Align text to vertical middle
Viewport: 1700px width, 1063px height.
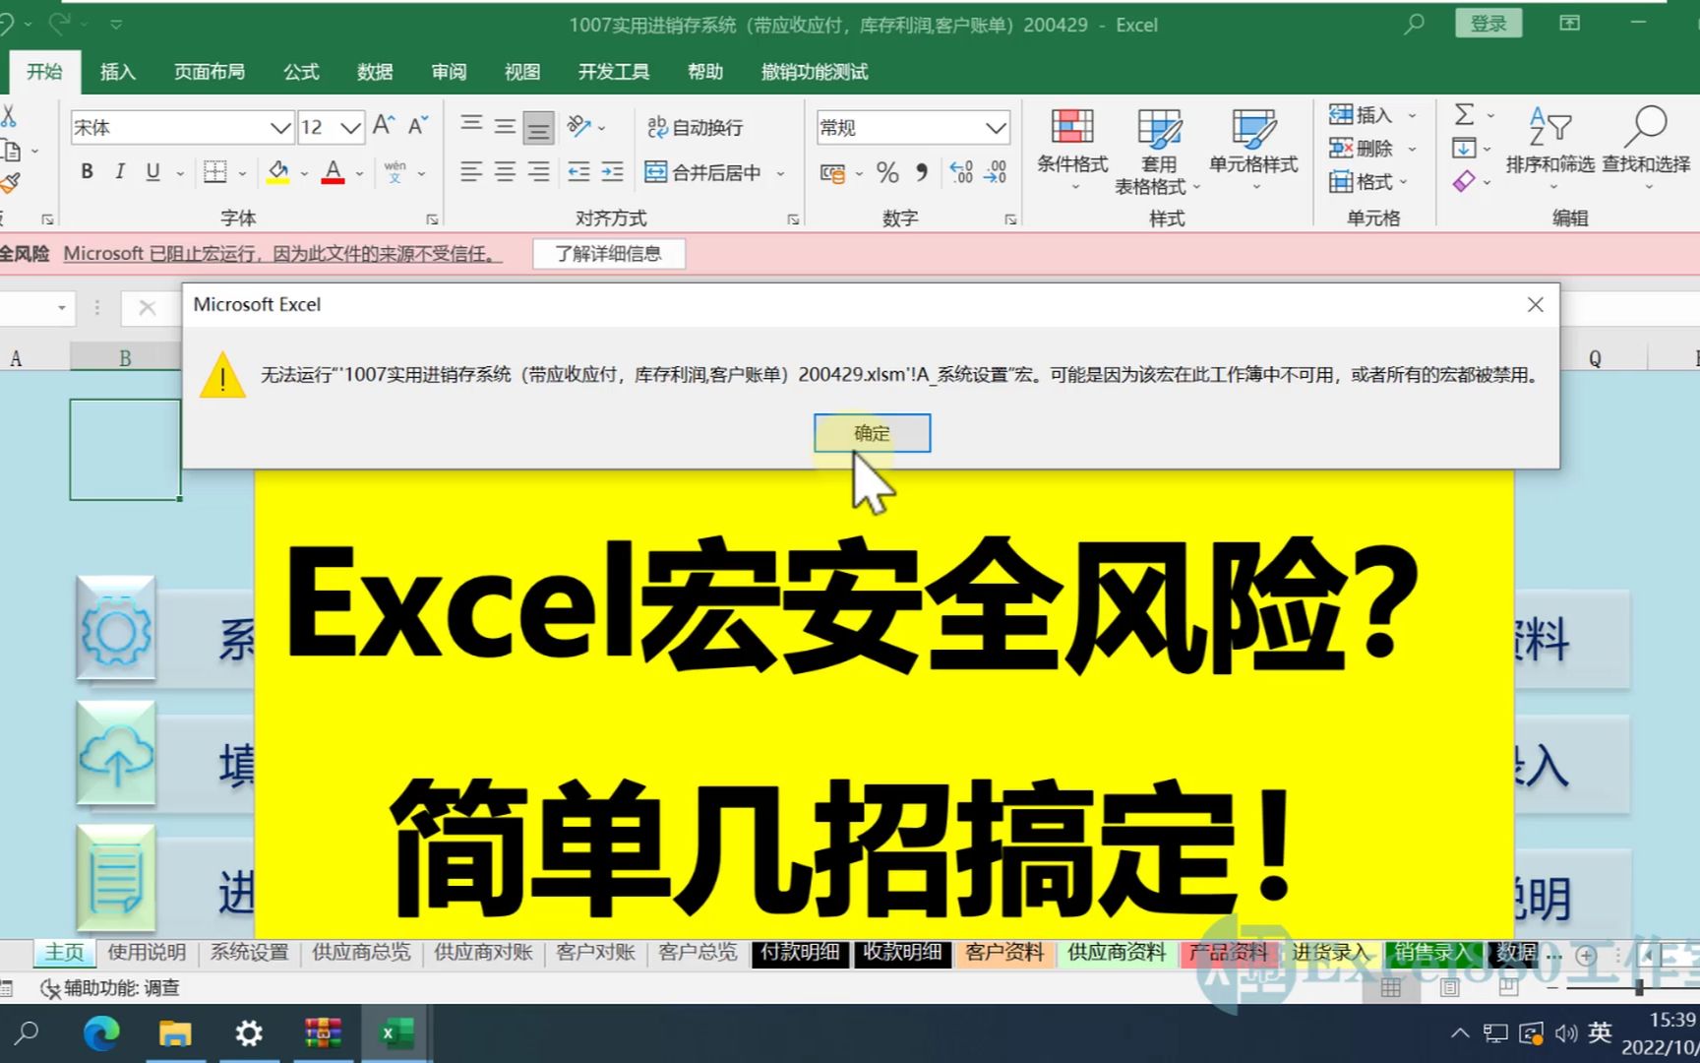point(505,126)
